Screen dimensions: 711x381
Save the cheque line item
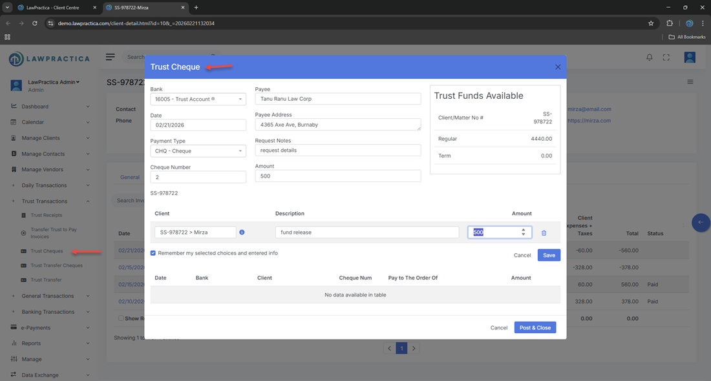click(549, 255)
